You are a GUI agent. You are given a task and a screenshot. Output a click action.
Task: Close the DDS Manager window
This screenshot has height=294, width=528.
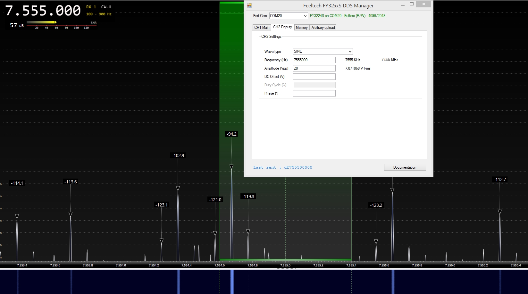(x=423, y=4)
